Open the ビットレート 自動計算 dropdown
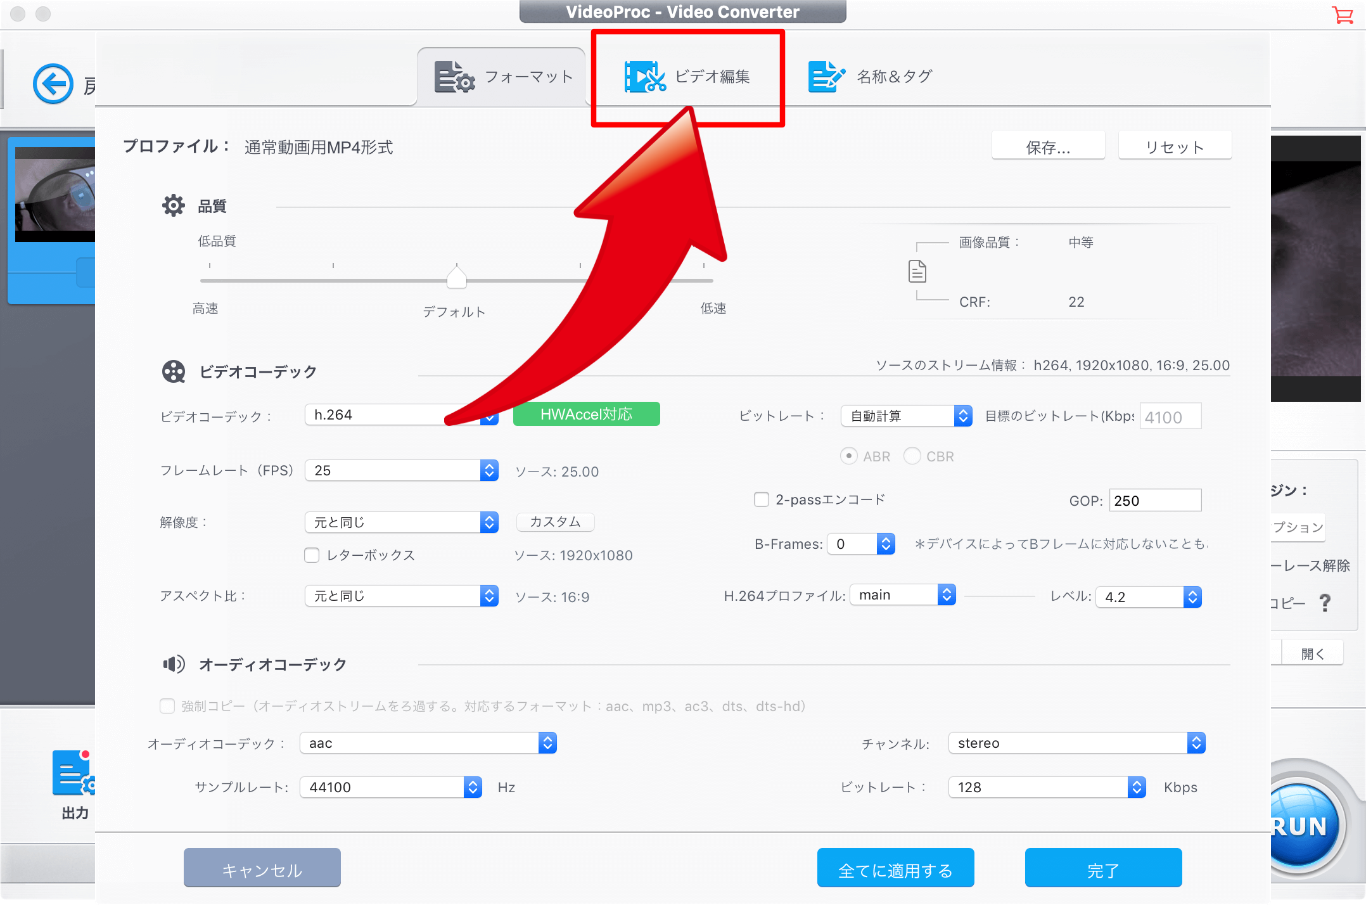 [x=907, y=416]
